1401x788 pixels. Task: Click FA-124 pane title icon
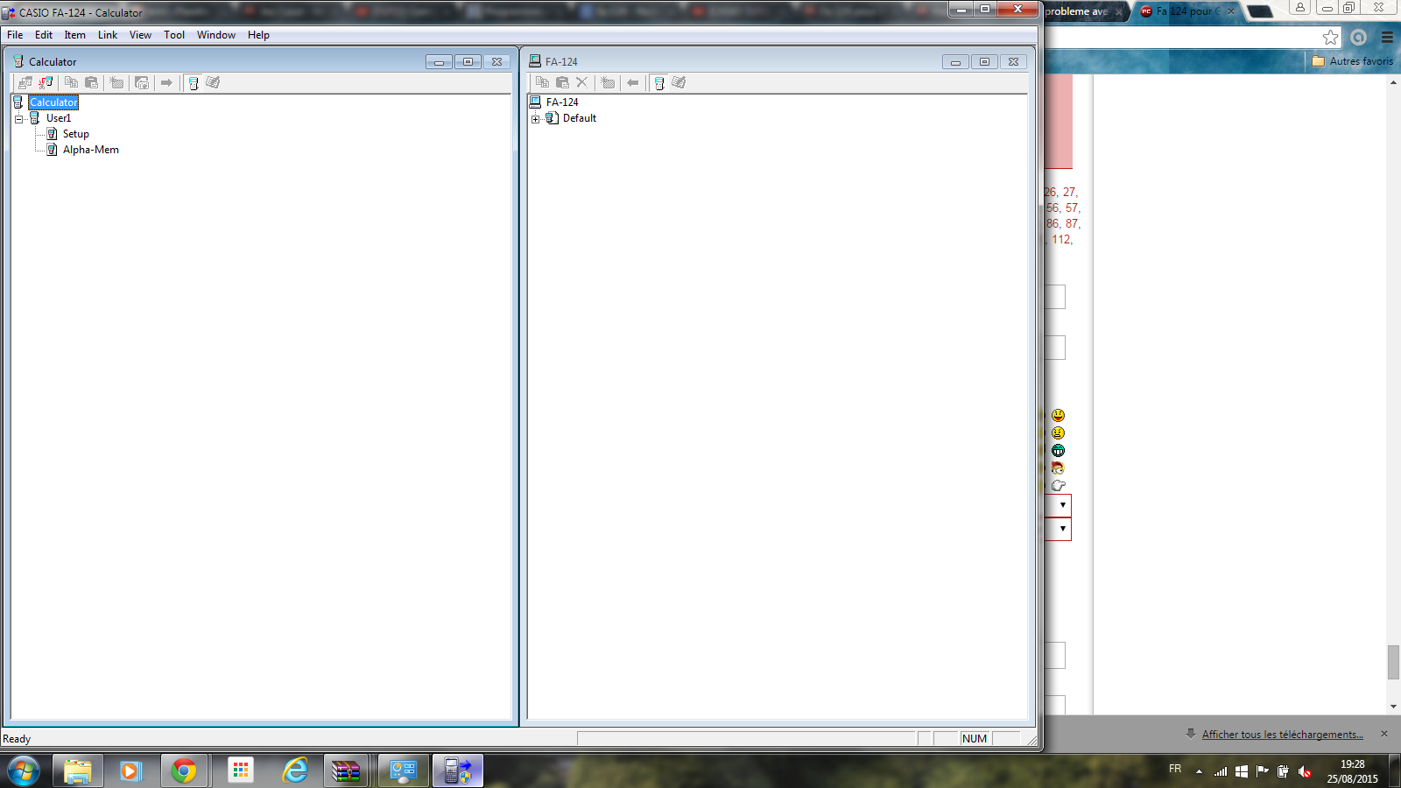click(x=535, y=61)
